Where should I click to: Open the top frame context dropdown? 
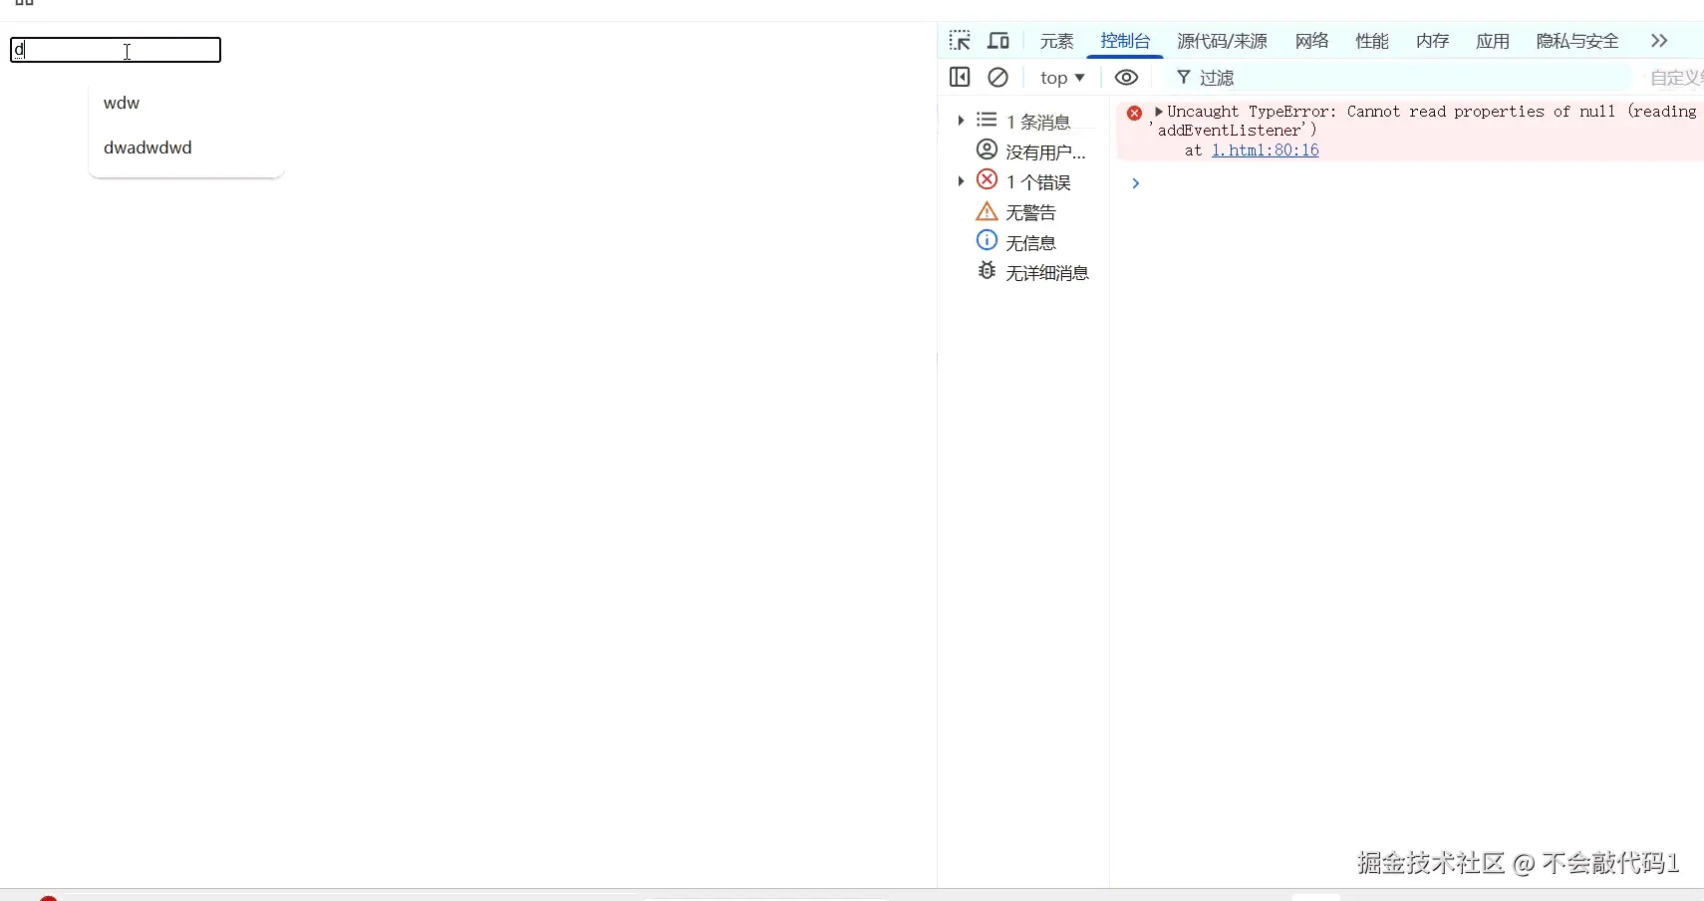[x=1060, y=77]
